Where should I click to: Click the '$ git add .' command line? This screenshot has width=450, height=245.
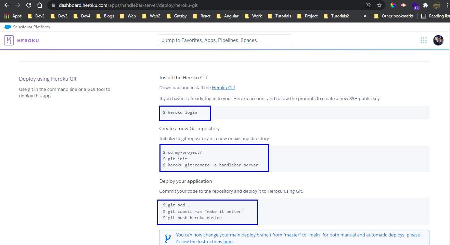click(176, 205)
